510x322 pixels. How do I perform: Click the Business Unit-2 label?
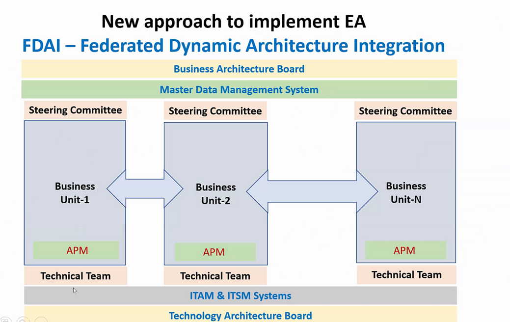(215, 194)
